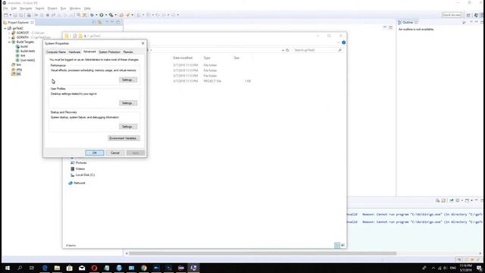Open User Profiles Settings button
This screenshot has height=273, width=485.
tap(127, 103)
